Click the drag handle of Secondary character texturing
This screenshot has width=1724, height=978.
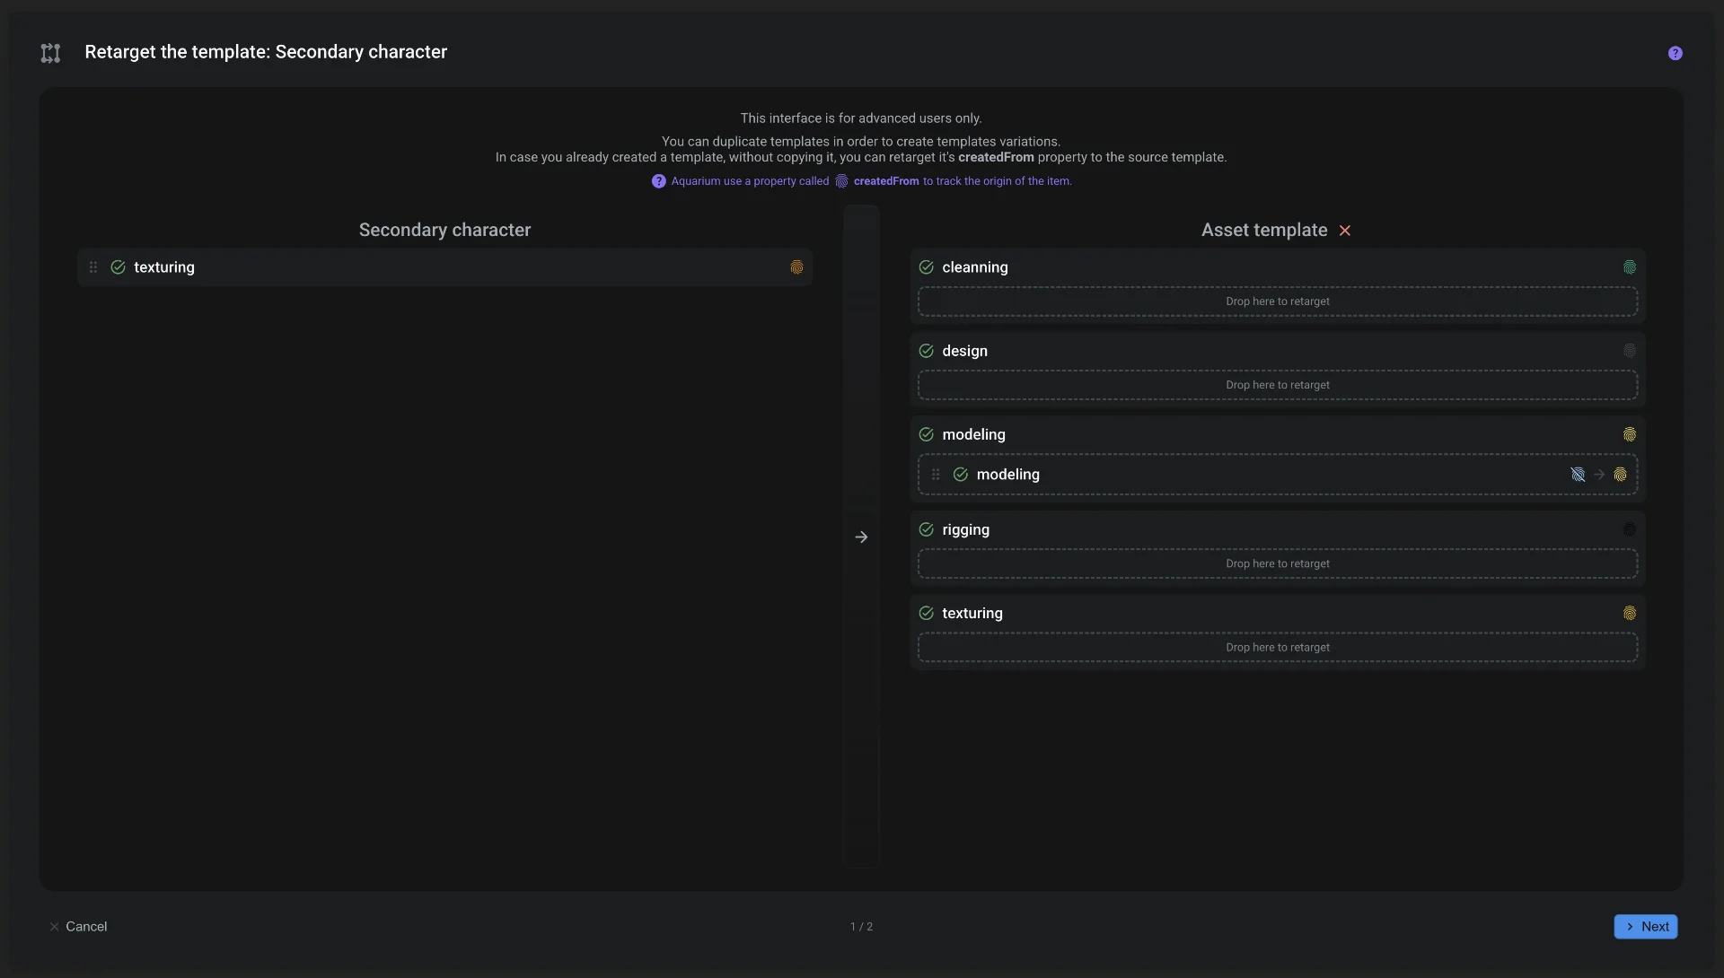click(93, 267)
